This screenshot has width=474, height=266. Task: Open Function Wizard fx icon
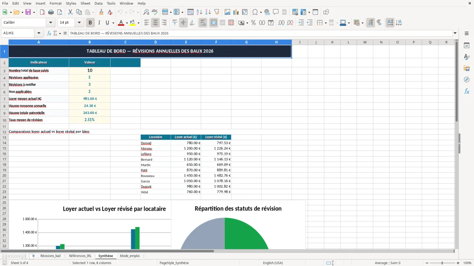49,33
